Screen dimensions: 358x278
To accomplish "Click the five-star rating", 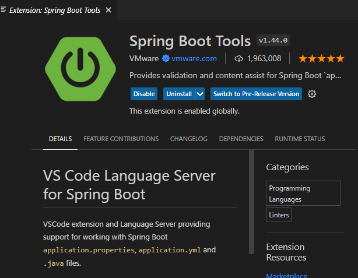I will pos(321,59).
